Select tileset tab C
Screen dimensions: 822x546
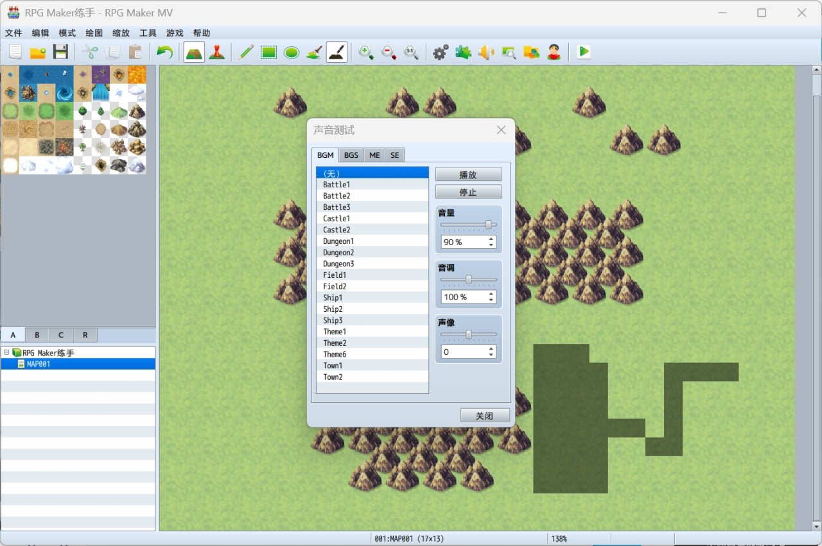pos(61,335)
